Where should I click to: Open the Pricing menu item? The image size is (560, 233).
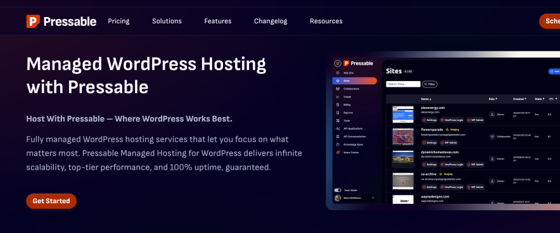118,21
